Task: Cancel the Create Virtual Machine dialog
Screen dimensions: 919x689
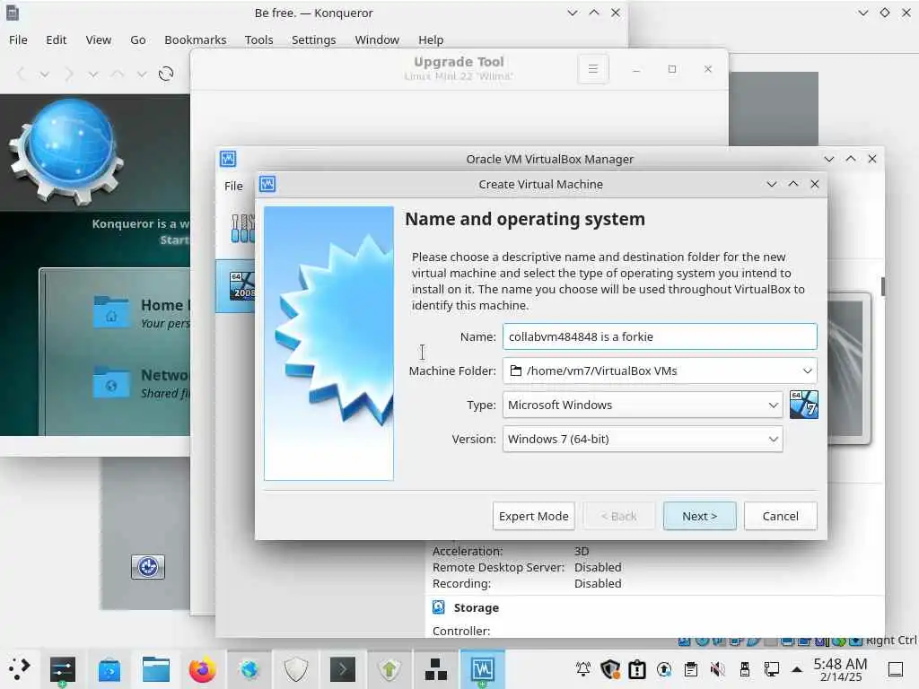Action: pos(780,516)
